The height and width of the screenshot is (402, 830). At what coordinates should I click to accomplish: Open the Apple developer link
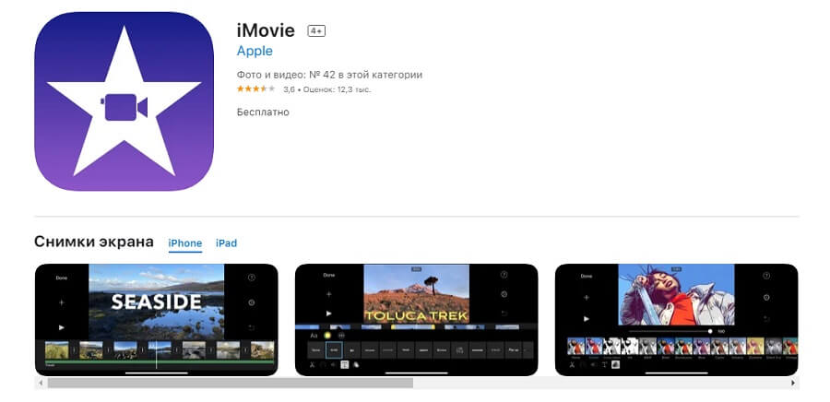pos(255,51)
